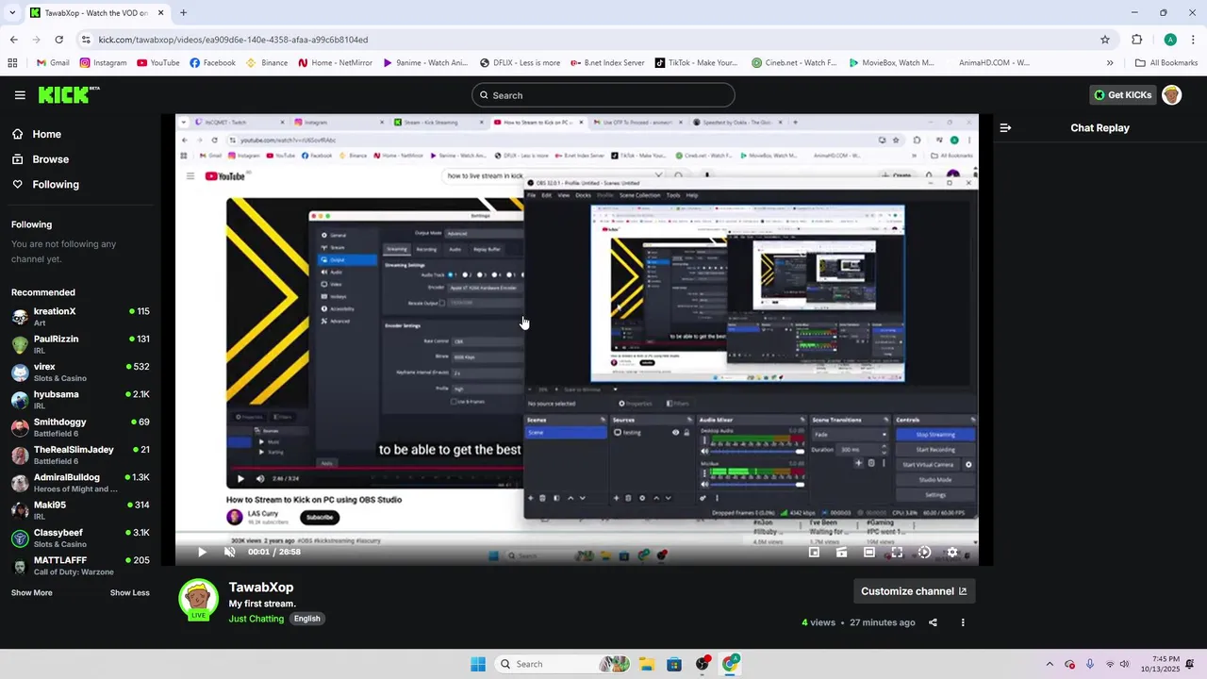
Task: Open MATTLAFFF channel in Recommended
Action: pos(80,566)
